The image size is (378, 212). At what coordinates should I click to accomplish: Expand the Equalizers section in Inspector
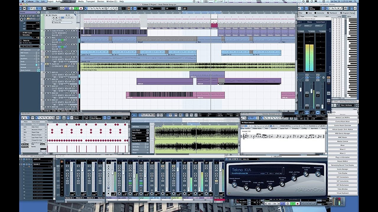(x=30, y=59)
